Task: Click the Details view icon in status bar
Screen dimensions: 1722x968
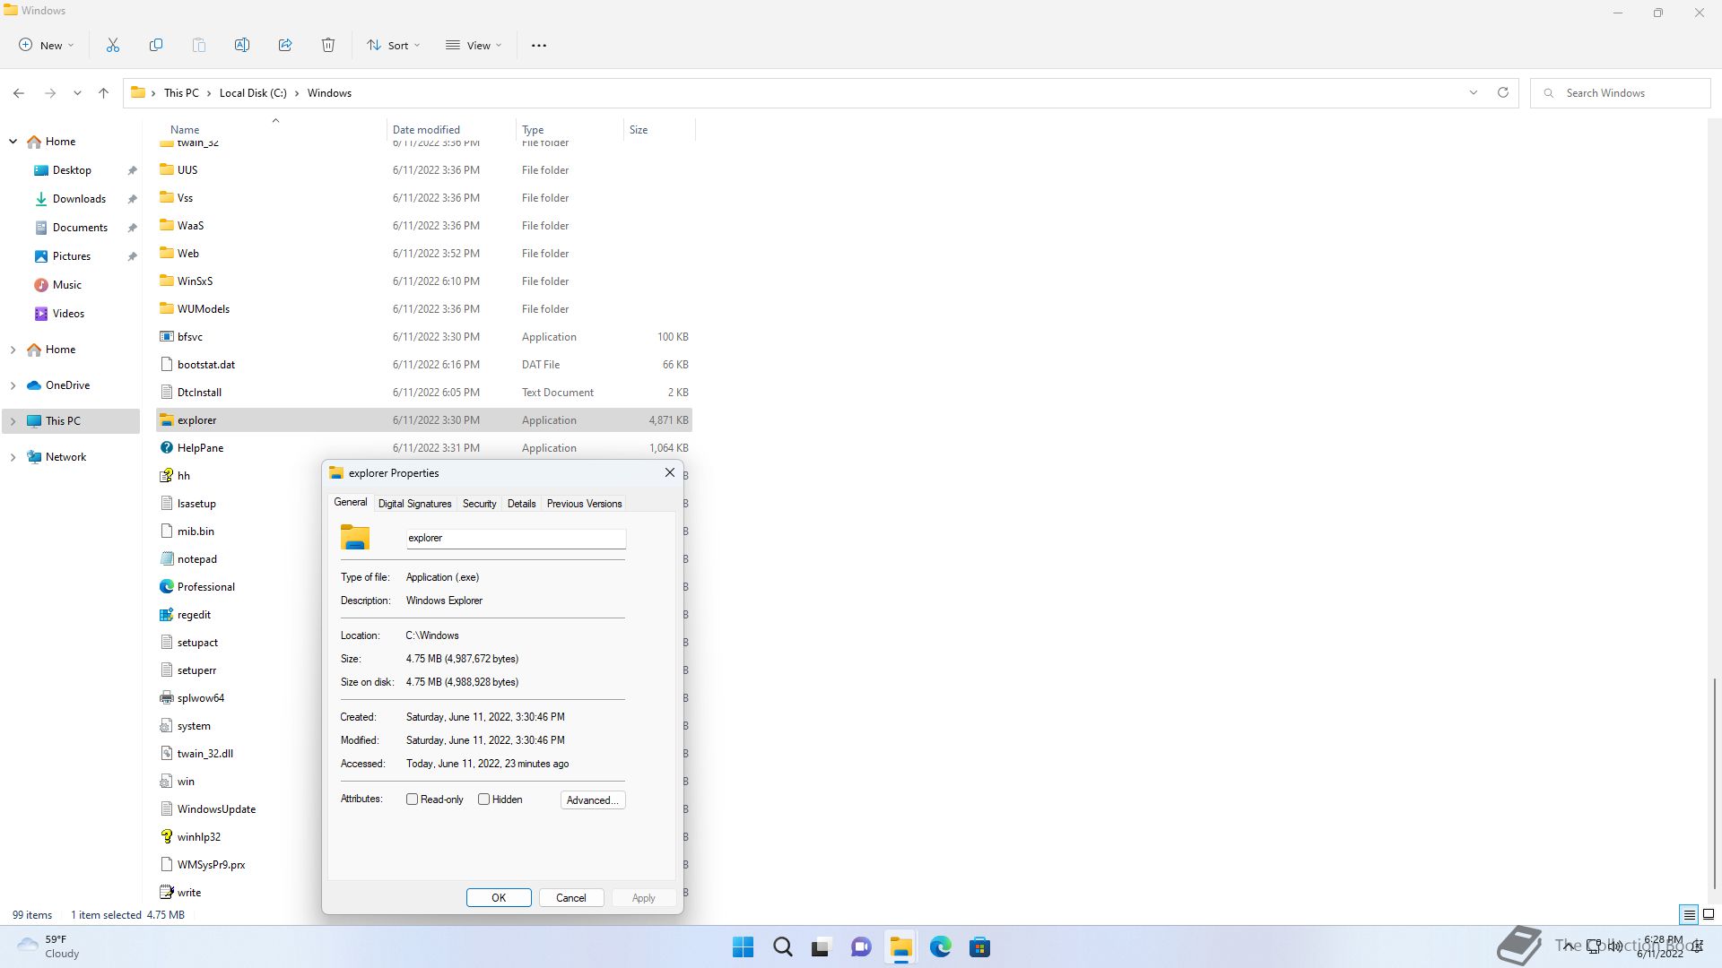Action: click(x=1689, y=915)
